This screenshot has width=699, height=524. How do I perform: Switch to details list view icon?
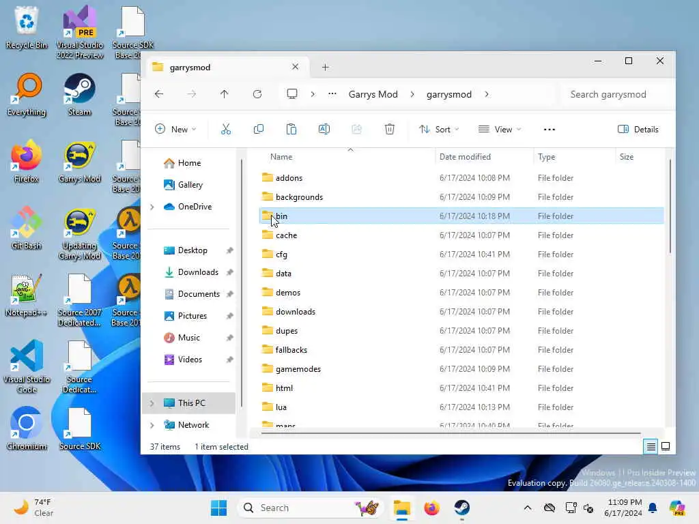coord(651,446)
